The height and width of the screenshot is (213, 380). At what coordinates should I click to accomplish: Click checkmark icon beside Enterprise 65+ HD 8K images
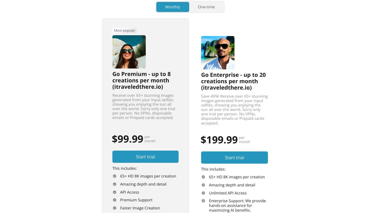[x=203, y=177]
